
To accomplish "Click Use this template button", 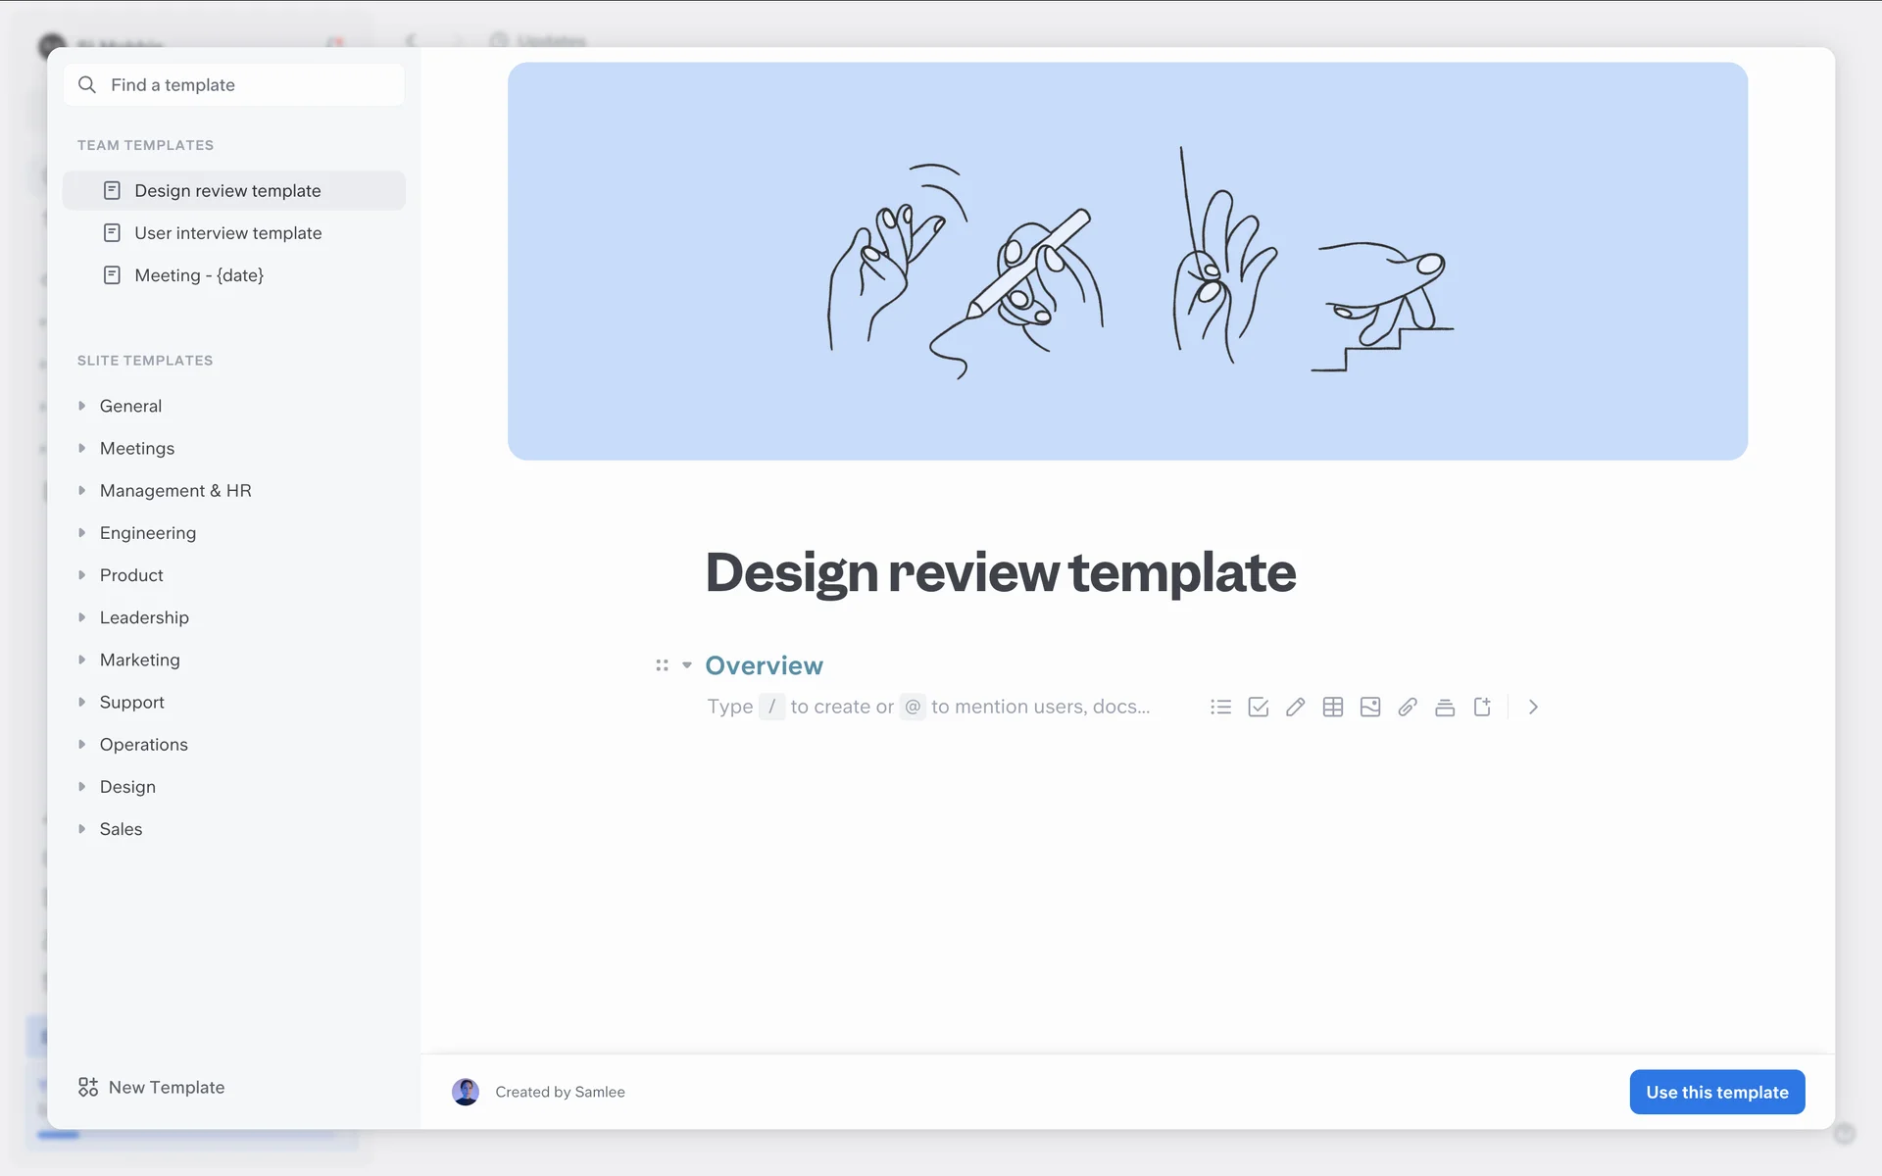I will [1716, 1092].
